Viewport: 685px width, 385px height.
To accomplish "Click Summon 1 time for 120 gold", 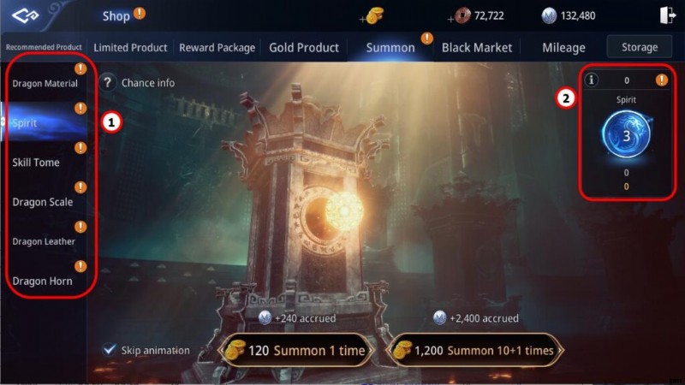I will point(296,350).
